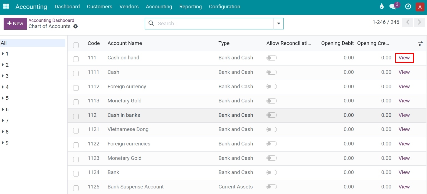Click View for Vietnamese Dong
427x194 pixels.
click(404, 129)
